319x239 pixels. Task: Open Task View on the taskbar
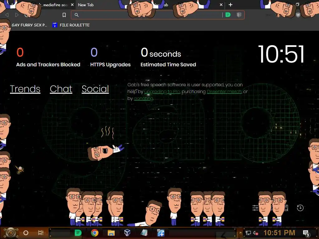click(41, 233)
